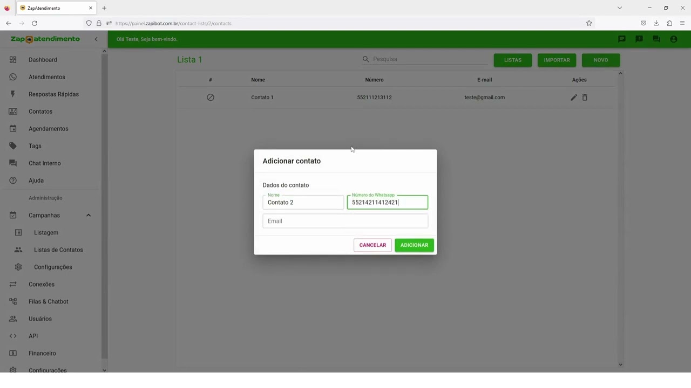Viewport: 691px width, 388px height.
Task: Open the browser tabs list dropdown
Action: point(620,8)
